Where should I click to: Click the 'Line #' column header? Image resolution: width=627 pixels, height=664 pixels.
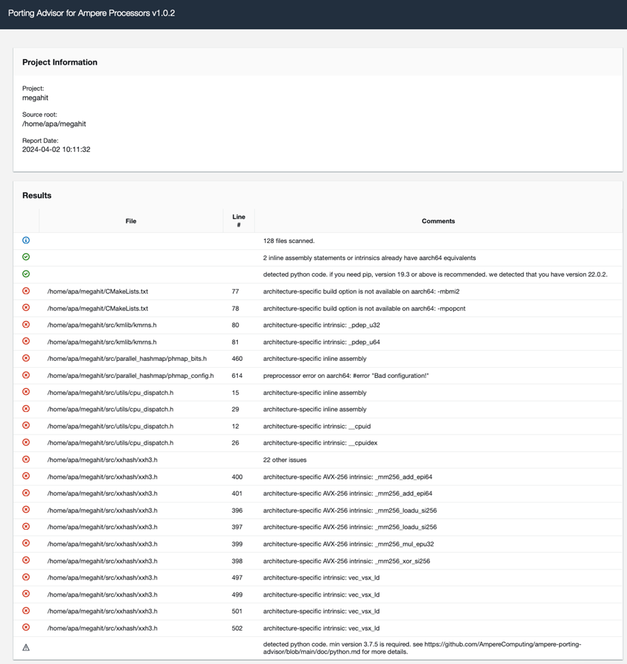click(239, 221)
